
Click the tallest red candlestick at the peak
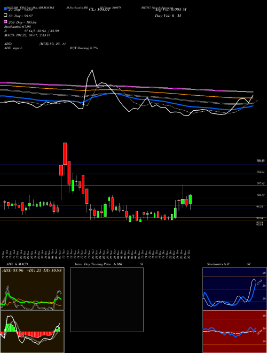(65, 154)
